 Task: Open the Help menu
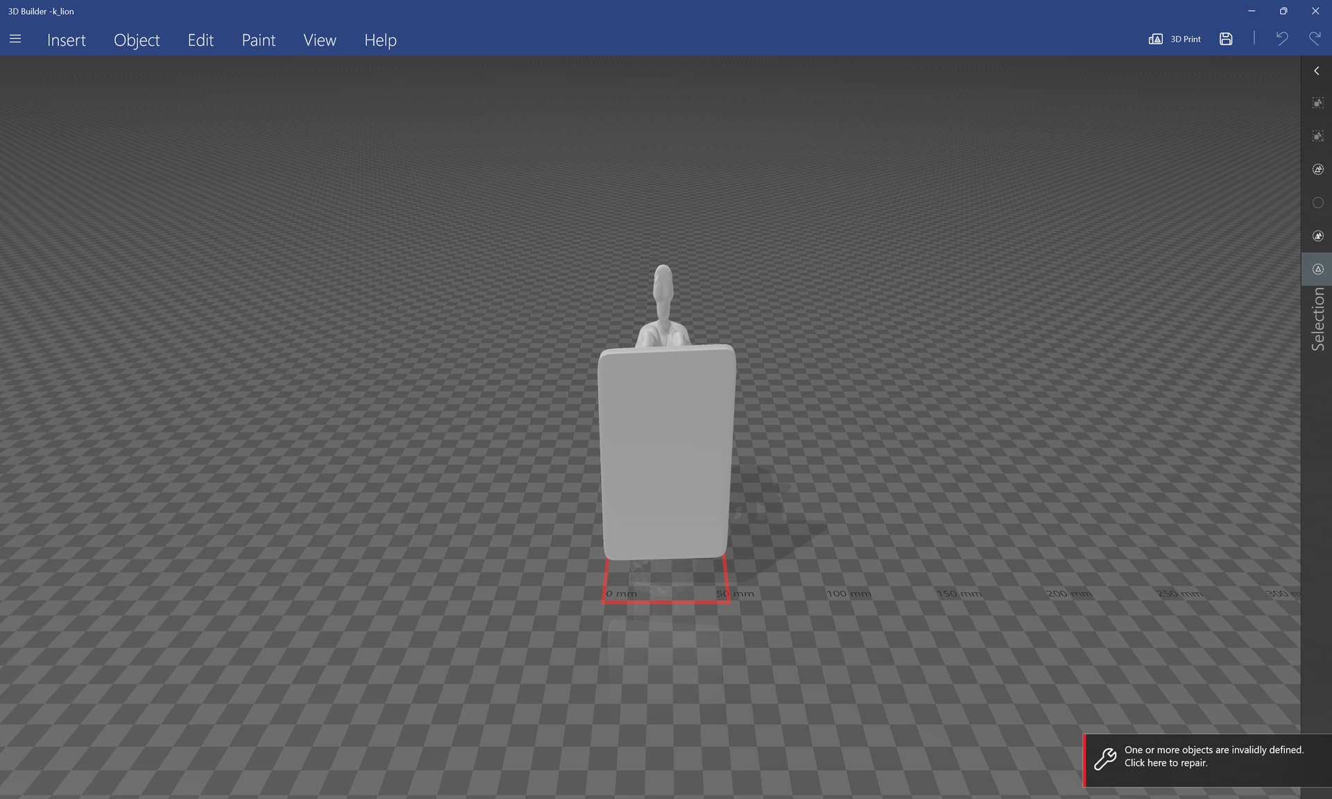(x=380, y=40)
